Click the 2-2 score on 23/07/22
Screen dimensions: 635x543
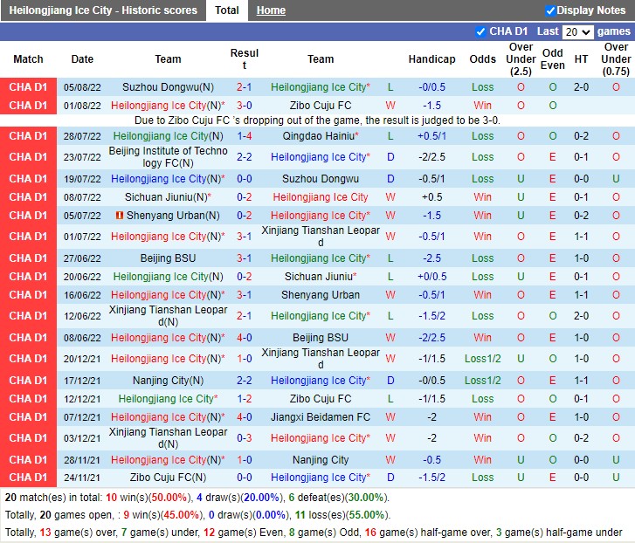pos(245,157)
